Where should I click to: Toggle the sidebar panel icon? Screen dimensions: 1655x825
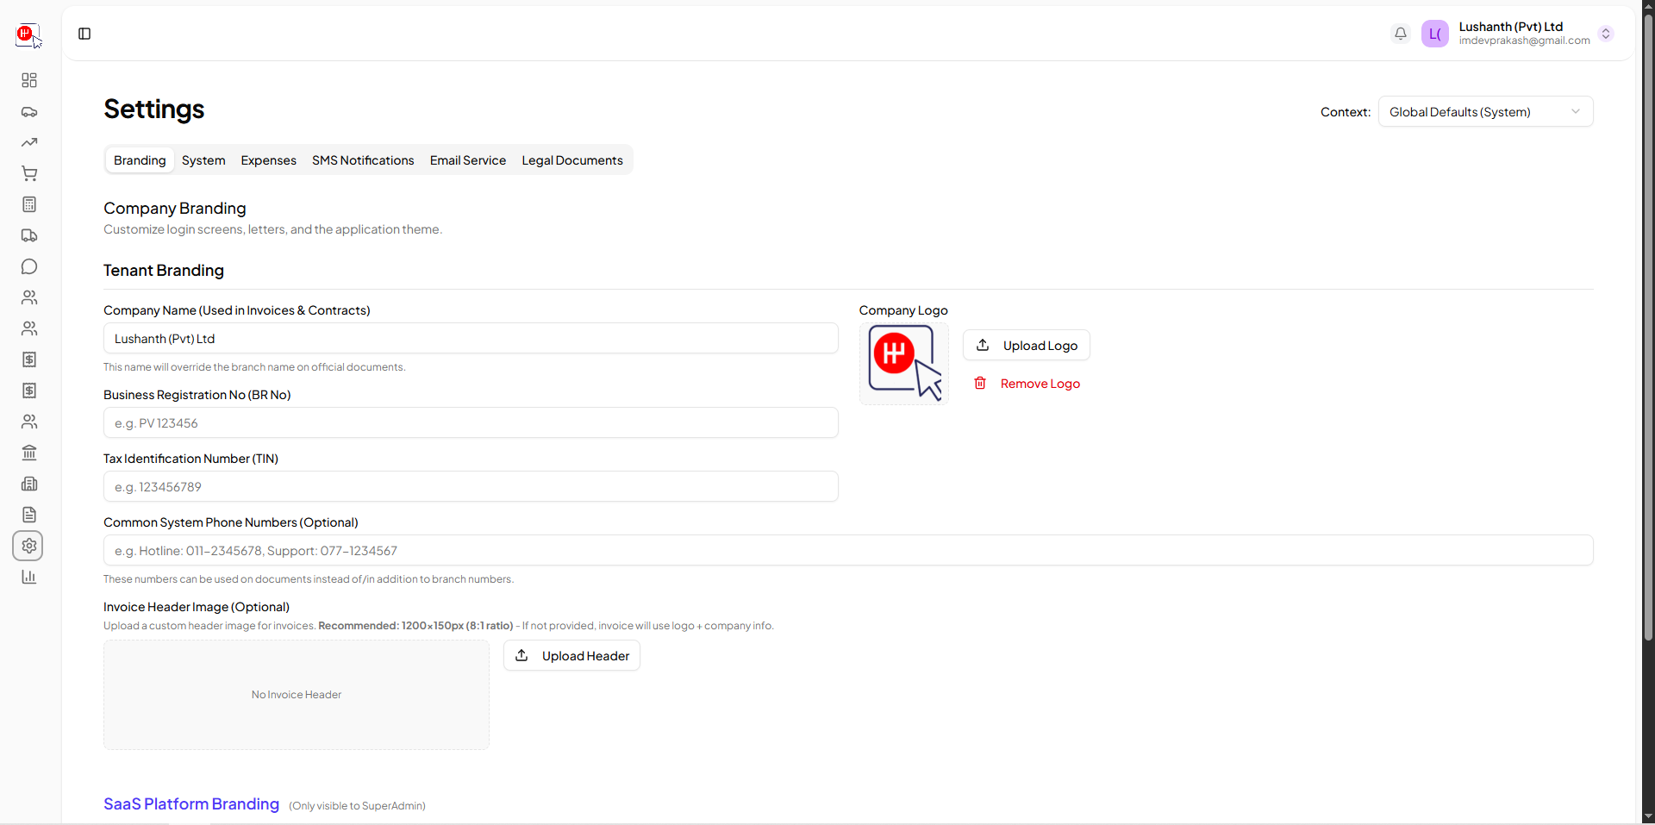click(84, 34)
